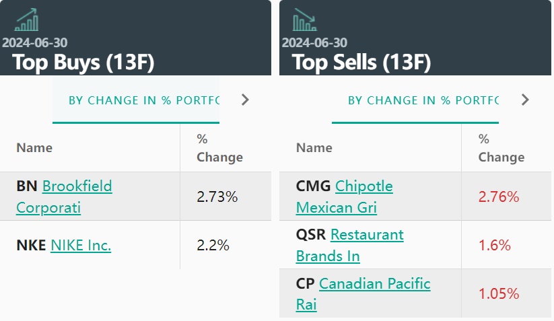Click the 2.2% change value for NIKE
This screenshot has height=321, width=554.
pyautogui.click(x=213, y=246)
